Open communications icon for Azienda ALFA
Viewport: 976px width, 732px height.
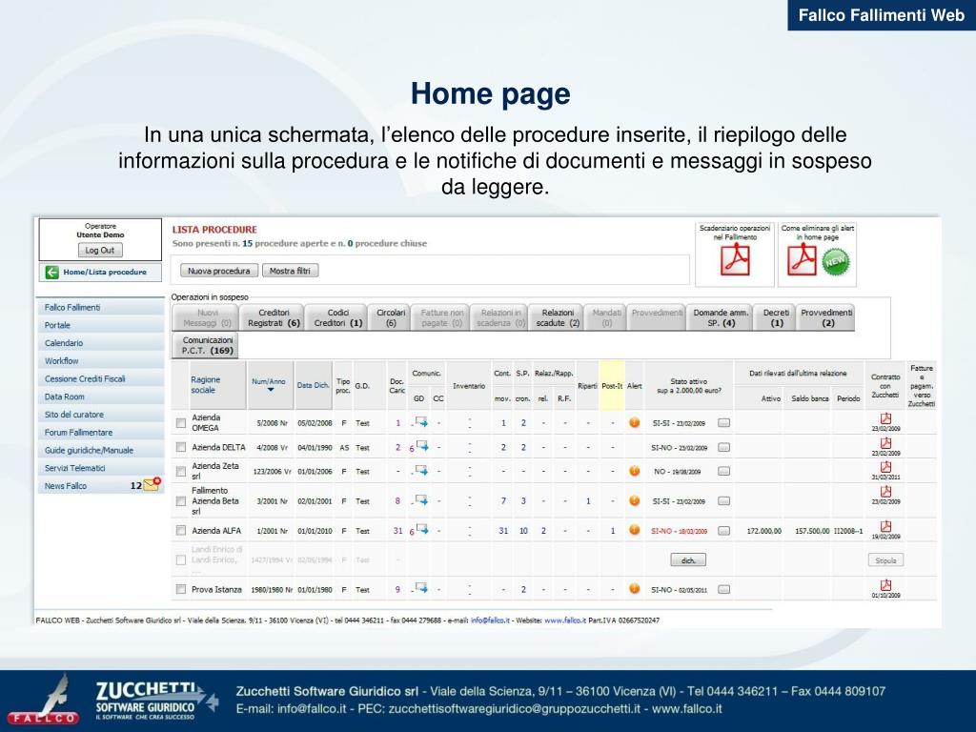tap(422, 530)
